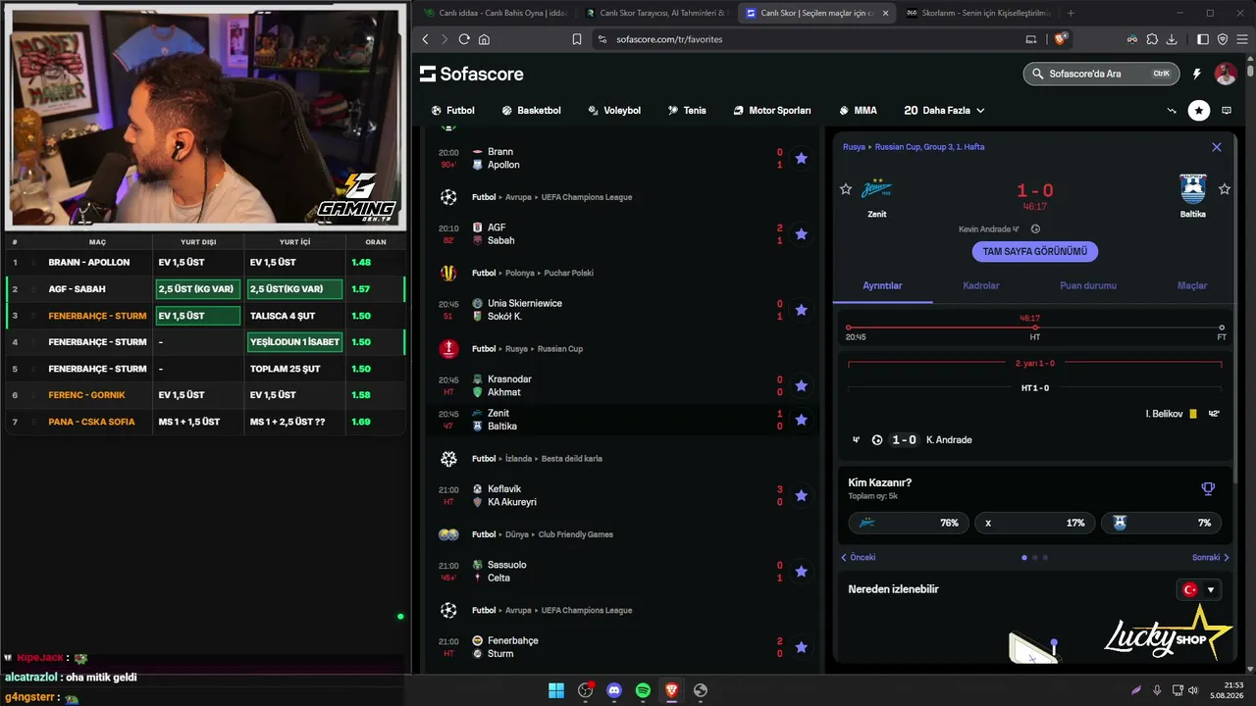Unfavorite the AGF vs Sabah match
The image size is (1256, 706).
coord(801,233)
